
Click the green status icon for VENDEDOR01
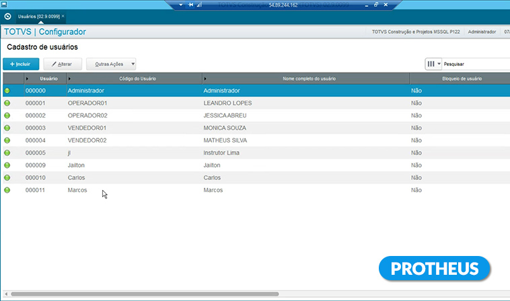coord(7,128)
